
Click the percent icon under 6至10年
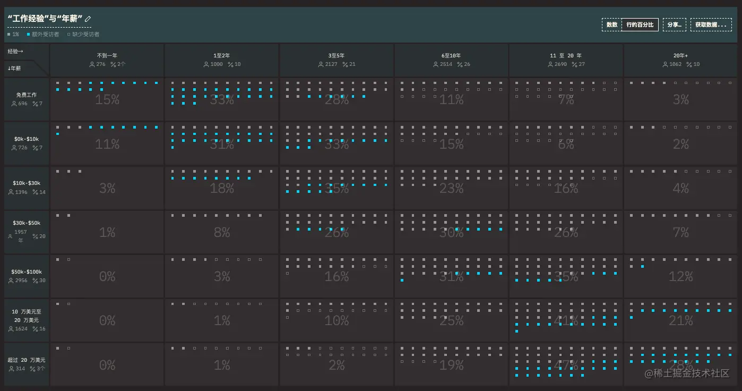(x=460, y=64)
